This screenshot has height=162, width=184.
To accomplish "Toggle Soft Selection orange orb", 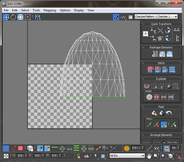I will tap(127, 148).
